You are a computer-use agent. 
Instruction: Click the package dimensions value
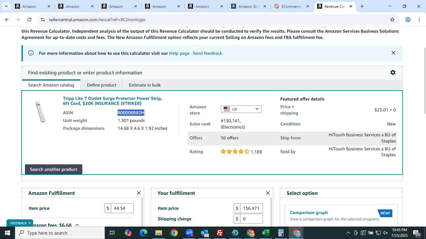pyautogui.click(x=143, y=128)
